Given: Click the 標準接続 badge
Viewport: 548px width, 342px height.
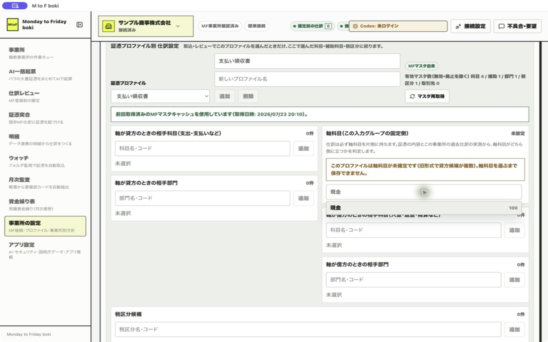Looking at the screenshot, I should 257,26.
